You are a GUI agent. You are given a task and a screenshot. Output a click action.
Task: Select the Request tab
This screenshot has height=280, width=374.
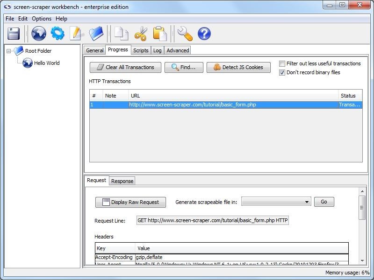96,180
